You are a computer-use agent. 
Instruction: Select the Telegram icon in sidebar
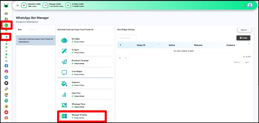tap(6, 77)
